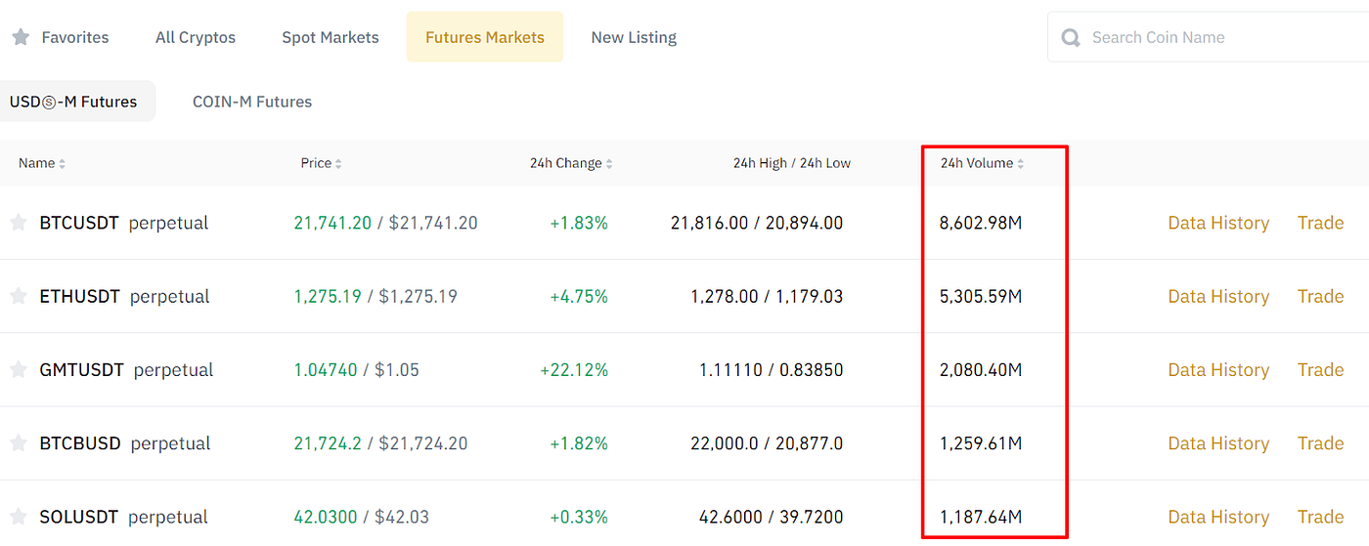The height and width of the screenshot is (546, 1369).
Task: Switch to All Cryptos tab
Action: (x=196, y=37)
